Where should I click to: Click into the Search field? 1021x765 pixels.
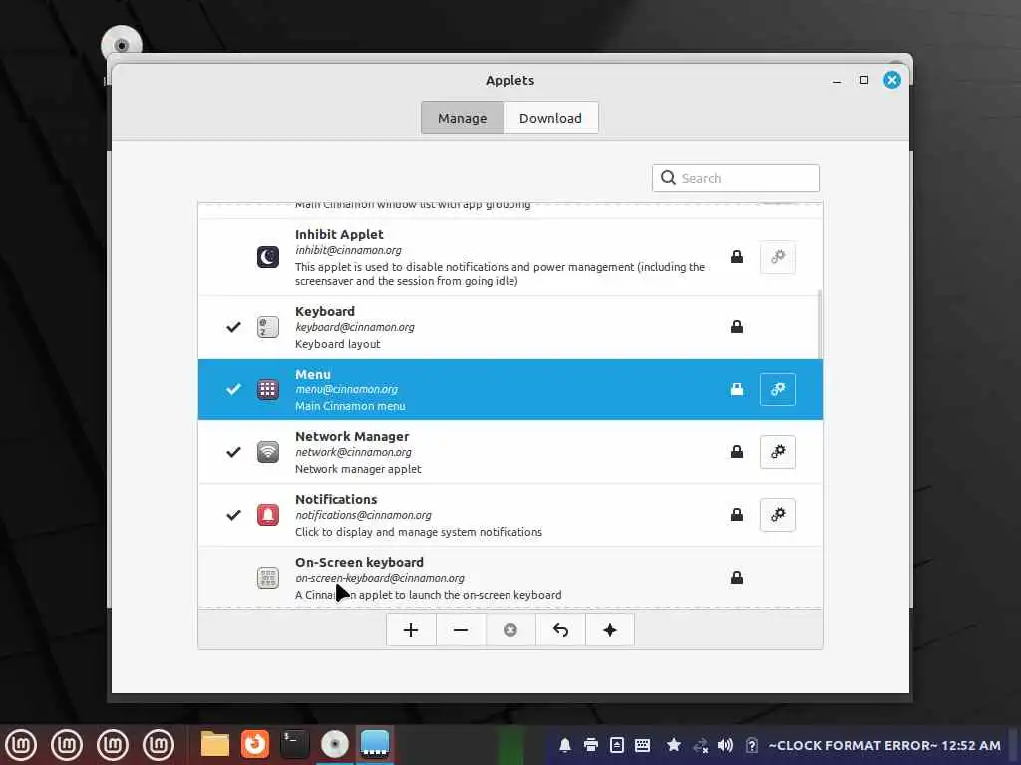point(735,178)
